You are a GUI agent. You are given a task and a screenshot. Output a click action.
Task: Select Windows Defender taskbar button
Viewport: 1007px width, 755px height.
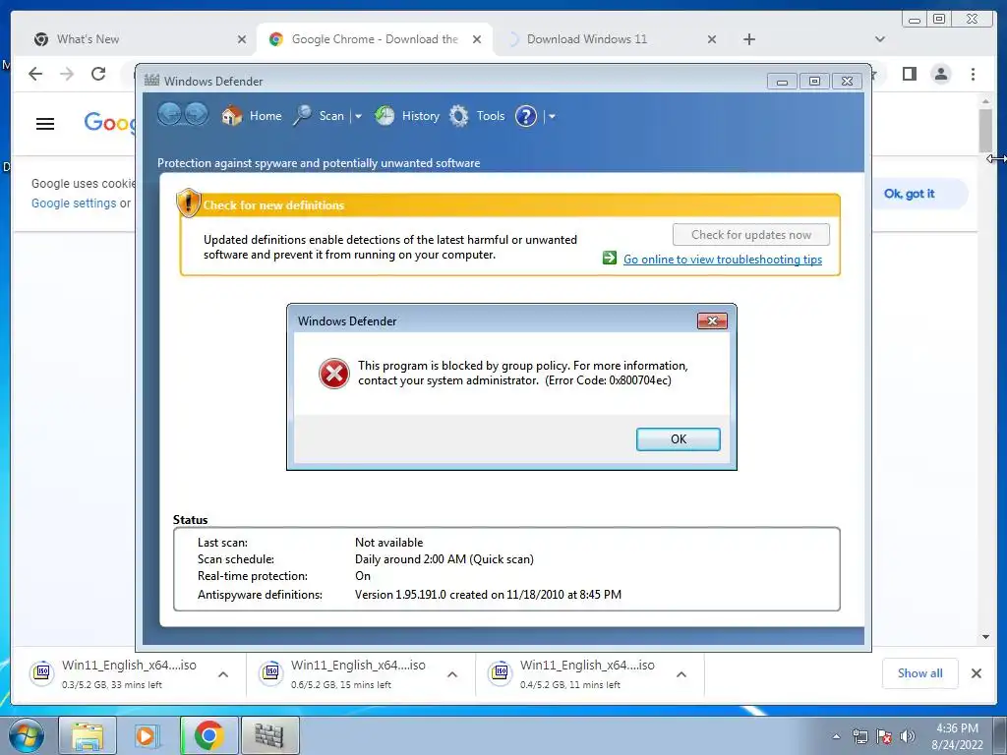269,735
